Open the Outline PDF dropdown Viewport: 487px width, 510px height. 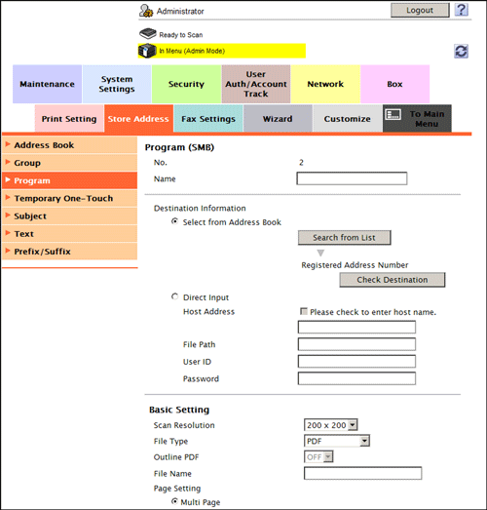(318, 456)
